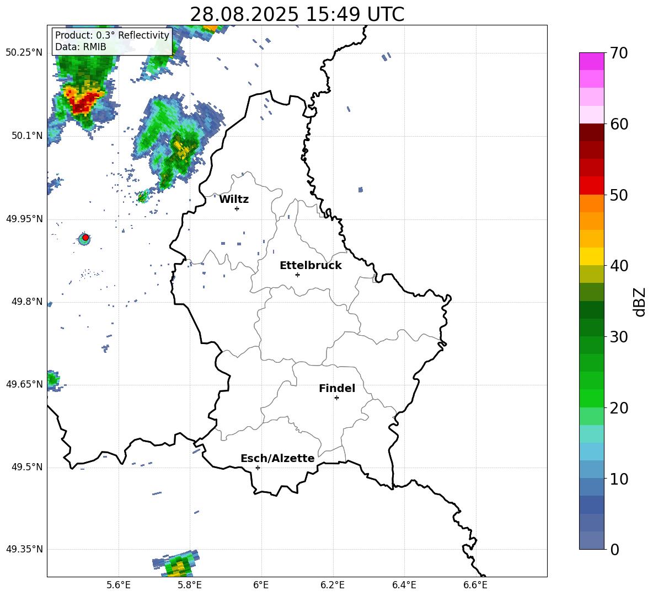Click the title '28.08.2025 15:49 UTC'
The height and width of the screenshot is (596, 653).
pyautogui.click(x=297, y=14)
